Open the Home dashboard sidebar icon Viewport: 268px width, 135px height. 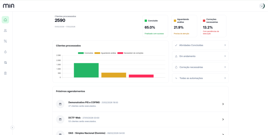pos(5,20)
